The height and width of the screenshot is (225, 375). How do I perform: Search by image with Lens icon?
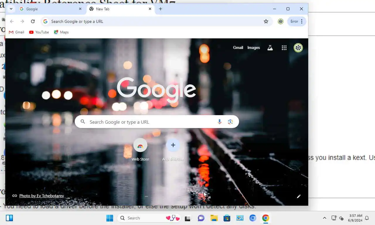[x=230, y=122]
